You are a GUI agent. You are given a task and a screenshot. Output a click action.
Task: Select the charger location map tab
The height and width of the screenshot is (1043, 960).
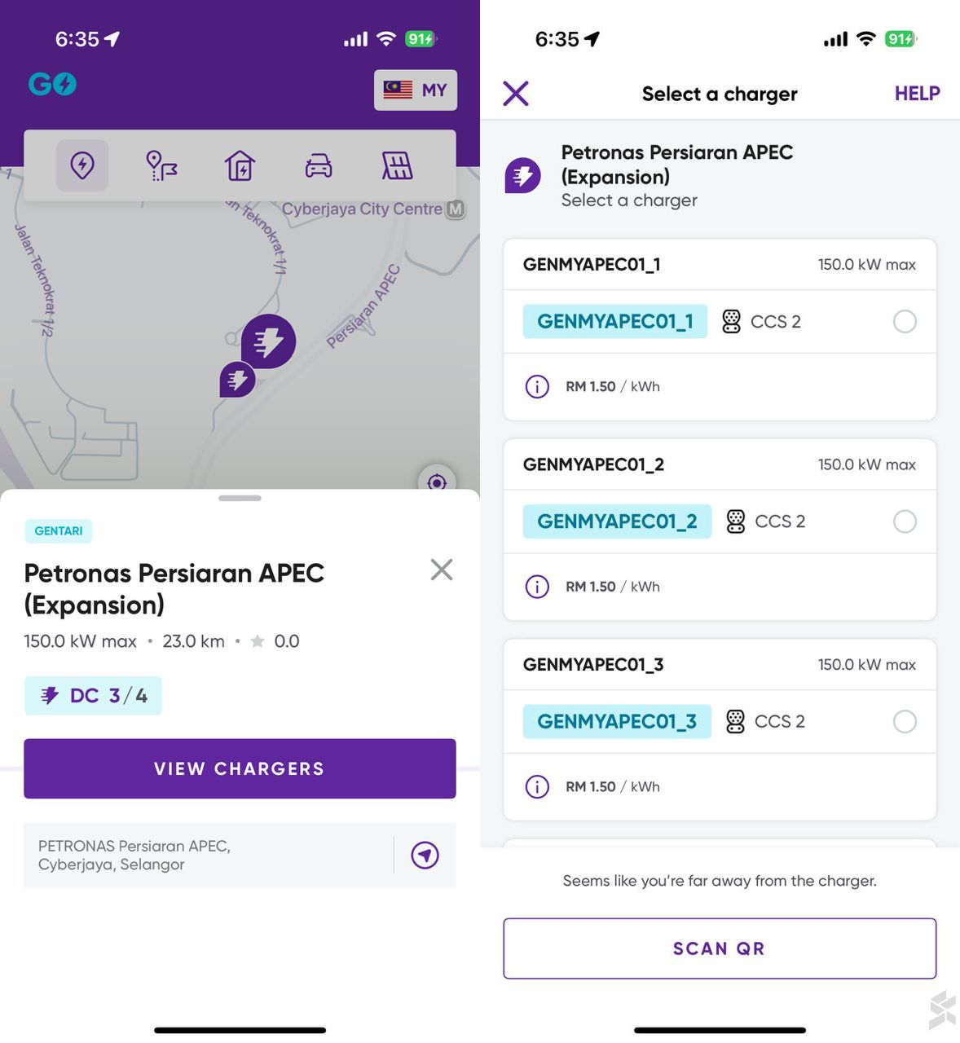pos(82,165)
